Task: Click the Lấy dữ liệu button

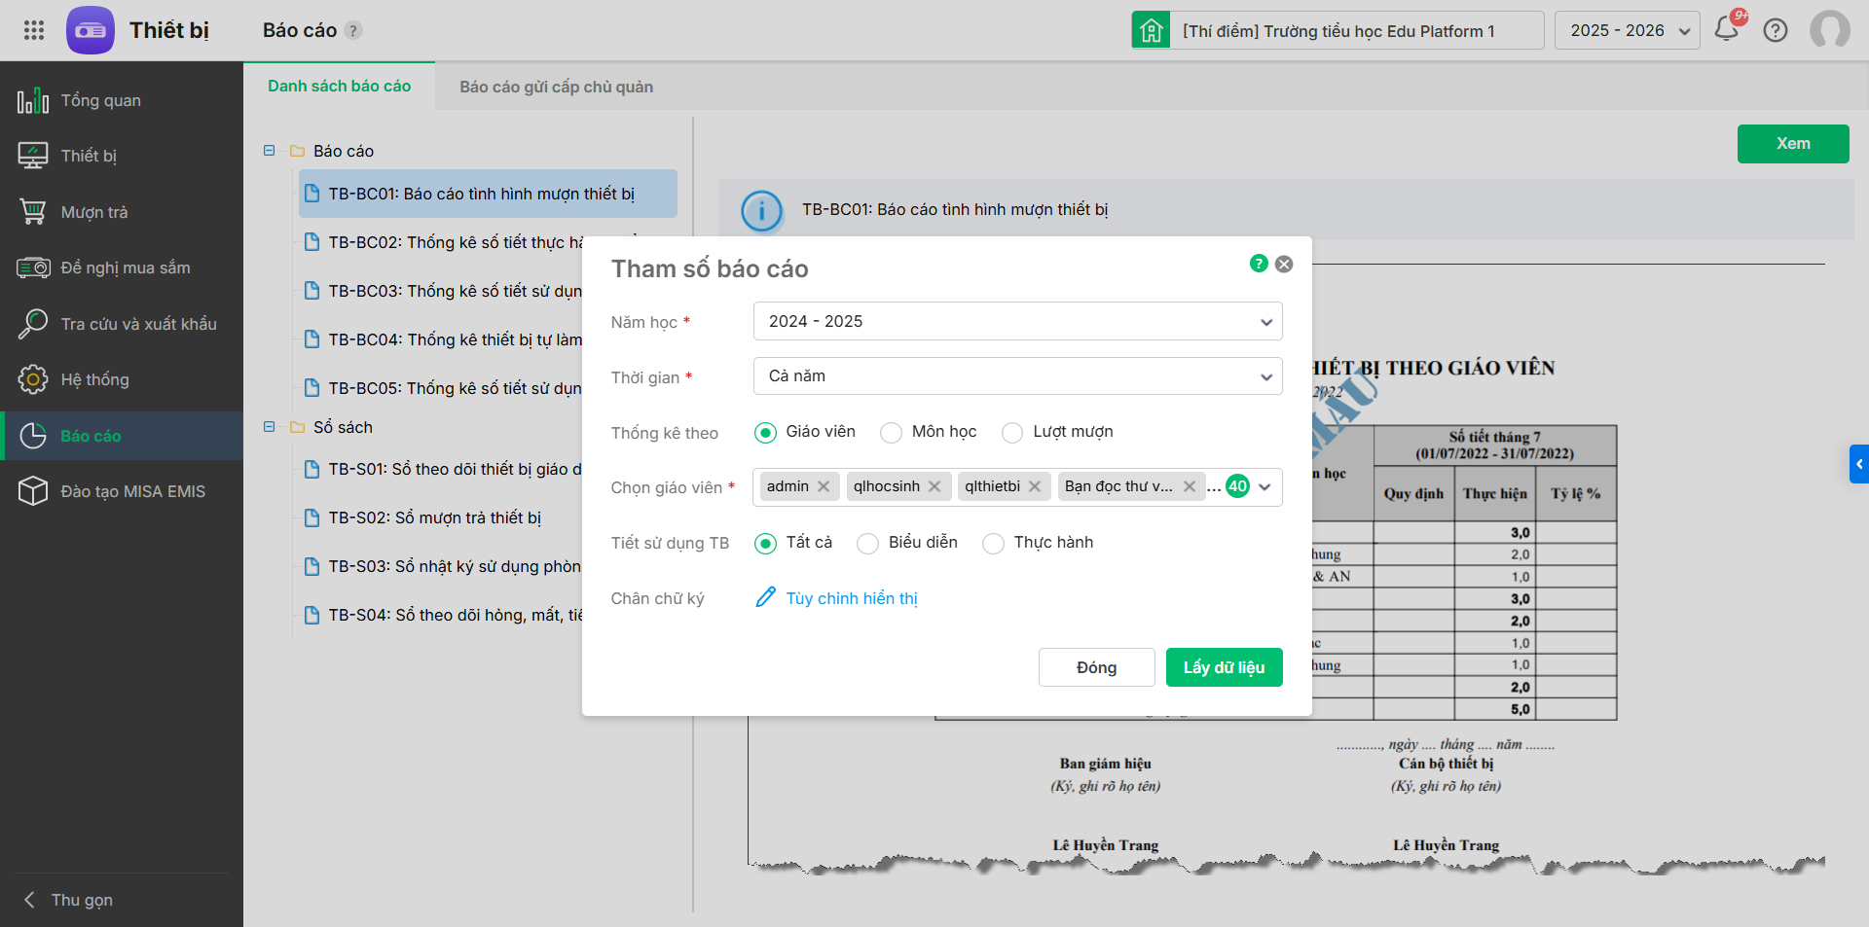Action: [x=1224, y=667]
